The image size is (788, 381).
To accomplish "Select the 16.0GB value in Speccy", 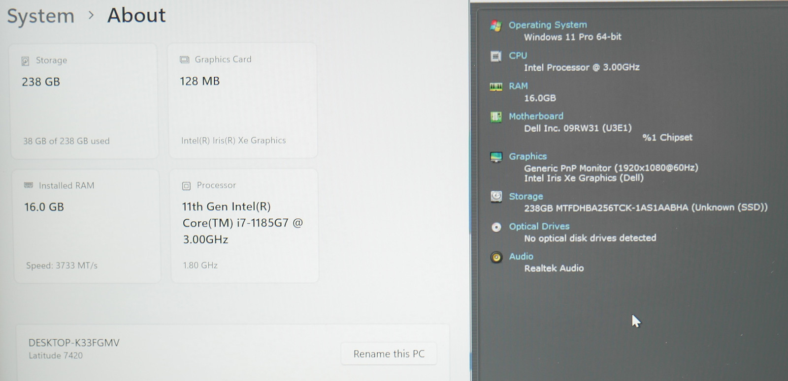I will [540, 98].
